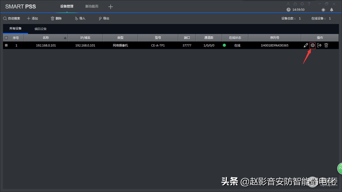Click 导出 export button
This screenshot has width=342, height=192.
pyautogui.click(x=104, y=18)
